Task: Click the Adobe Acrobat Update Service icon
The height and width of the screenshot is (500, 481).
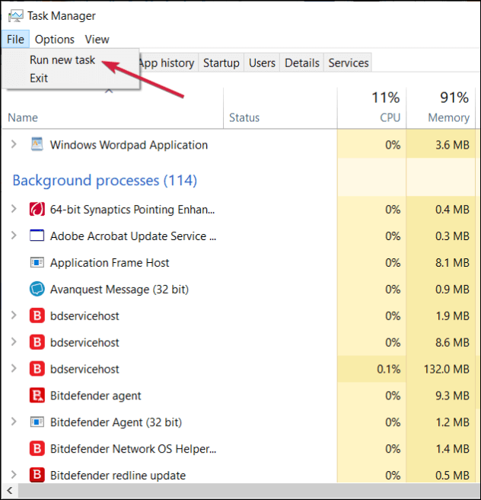Action: [x=37, y=236]
